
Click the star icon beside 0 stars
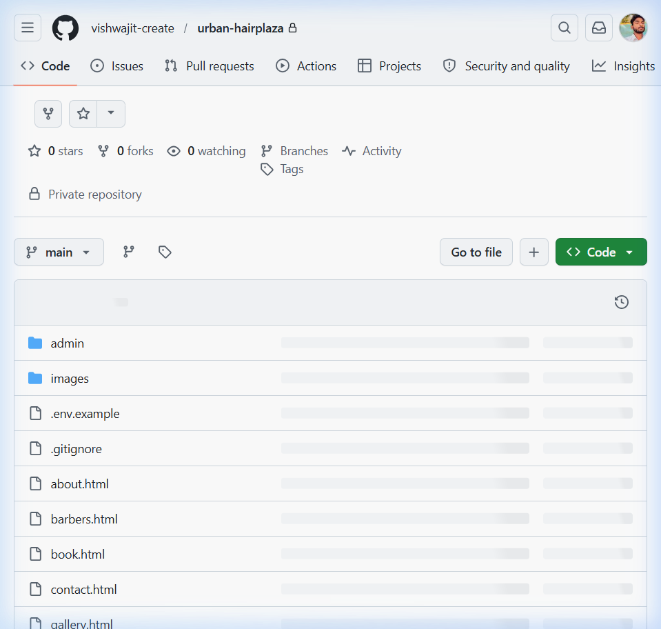coord(34,150)
